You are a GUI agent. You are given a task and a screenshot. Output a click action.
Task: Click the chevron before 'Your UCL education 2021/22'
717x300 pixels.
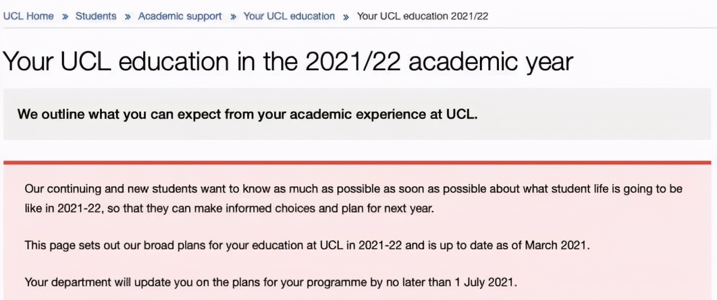346,17
